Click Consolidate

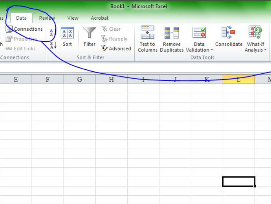tap(229, 37)
